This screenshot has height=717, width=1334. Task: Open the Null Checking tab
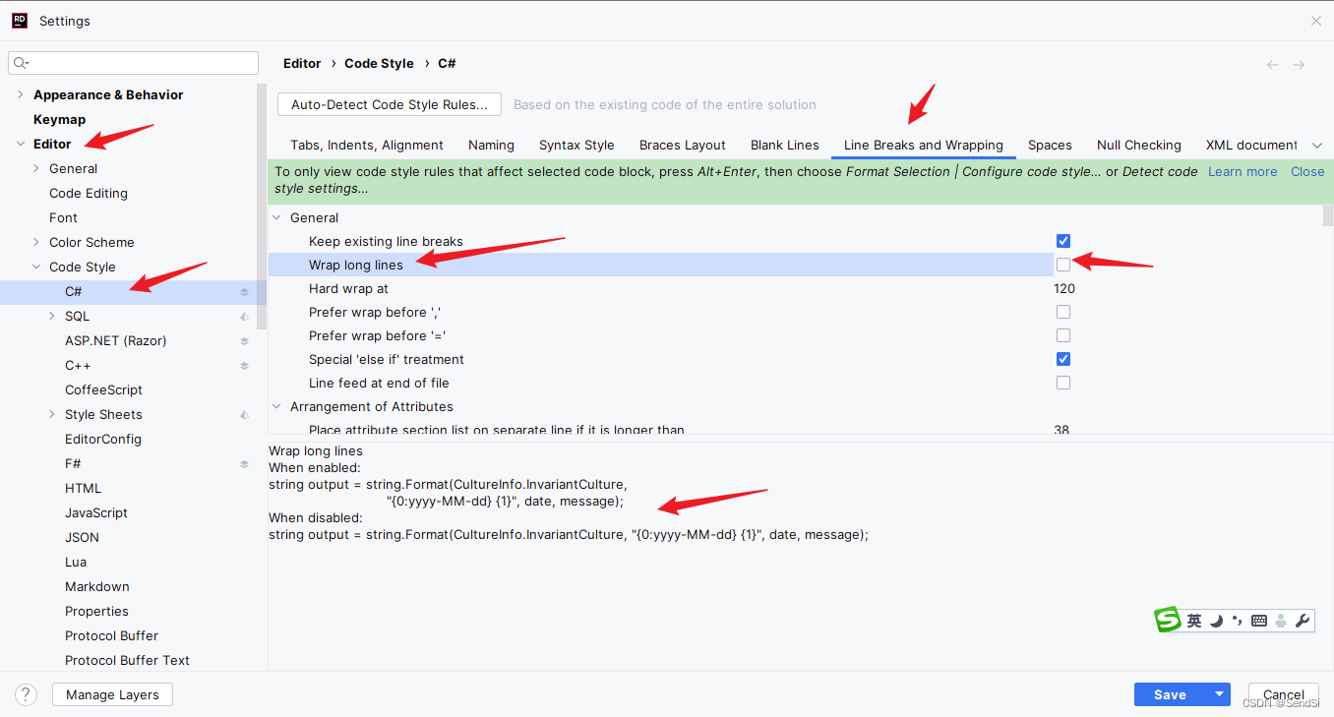point(1139,145)
